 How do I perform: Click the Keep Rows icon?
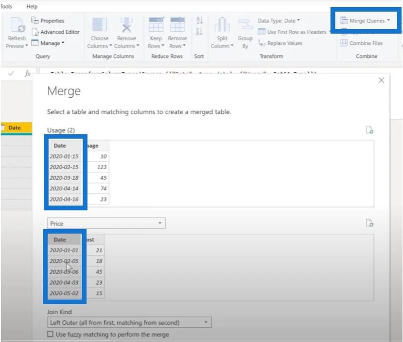tap(156, 25)
